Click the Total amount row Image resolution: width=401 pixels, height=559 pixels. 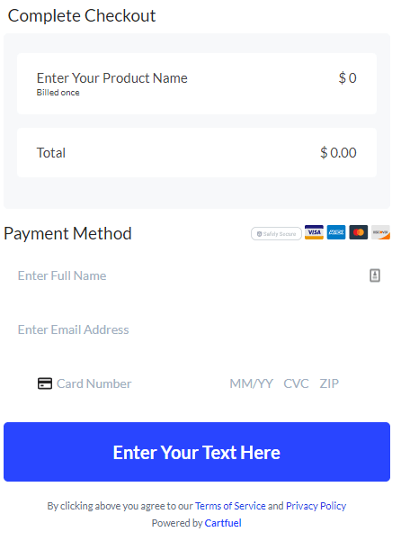pos(197,153)
